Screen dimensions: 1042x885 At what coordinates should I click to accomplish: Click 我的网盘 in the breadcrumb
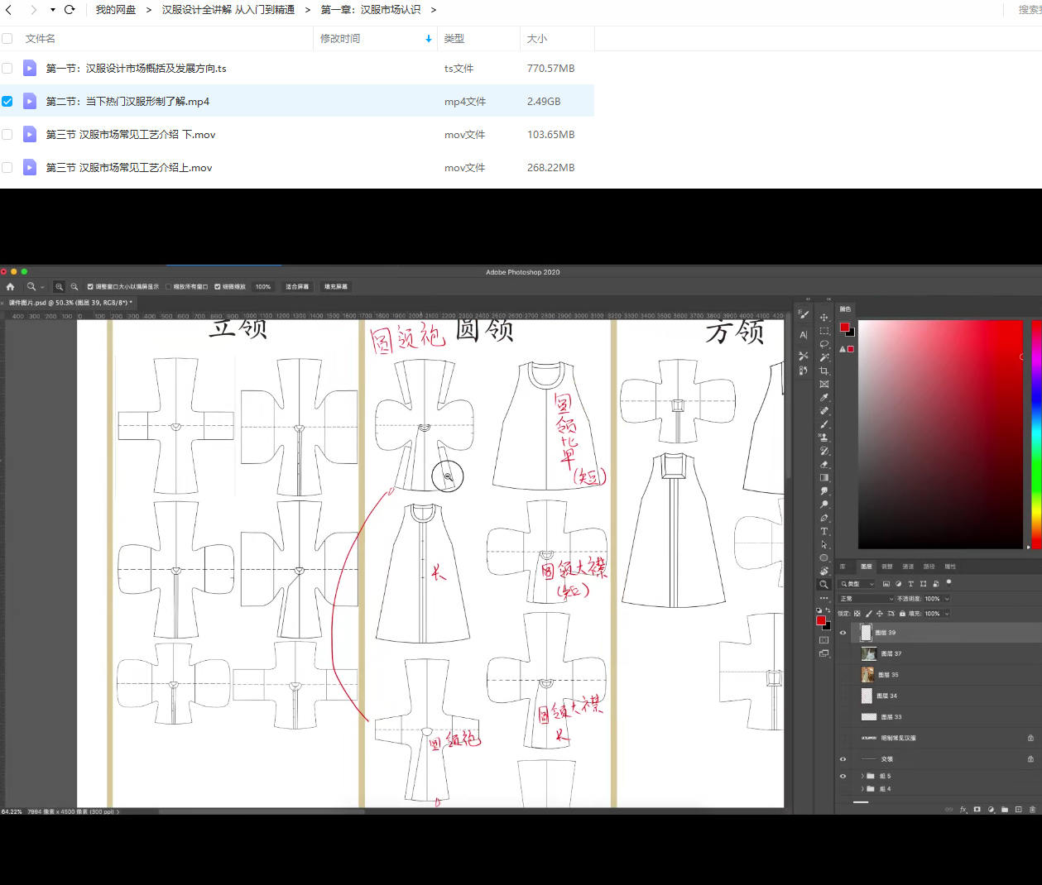(x=116, y=10)
